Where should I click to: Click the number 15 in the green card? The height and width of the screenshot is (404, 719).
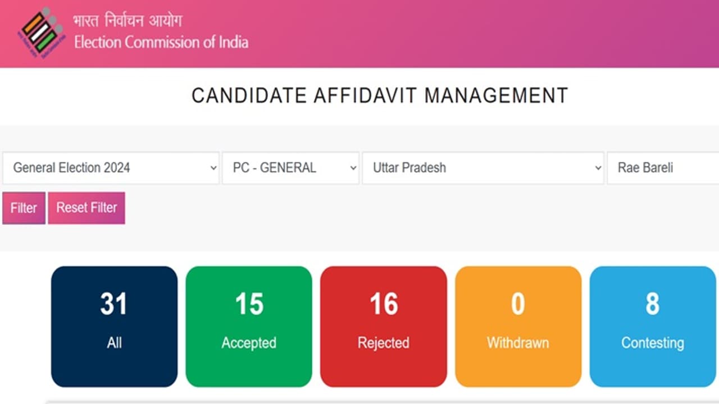(x=249, y=304)
